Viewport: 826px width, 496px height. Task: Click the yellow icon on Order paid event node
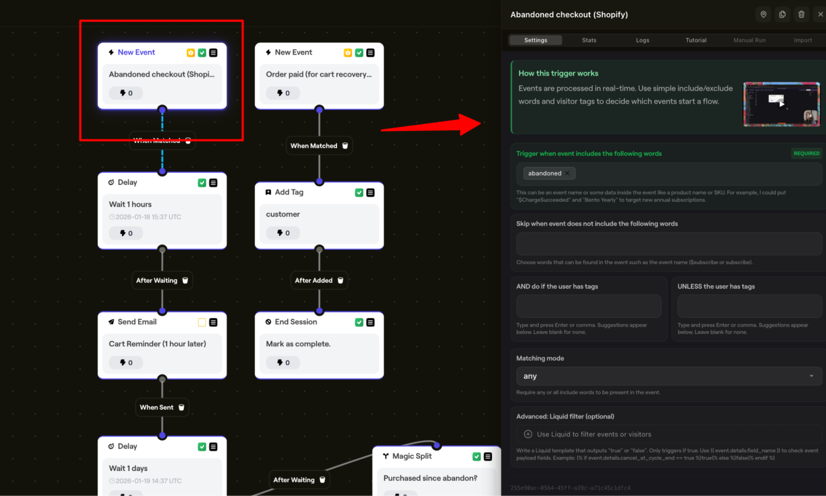(x=348, y=52)
